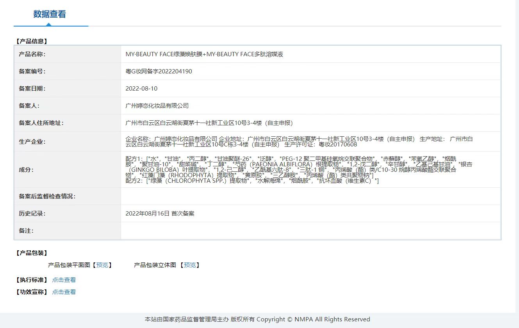Viewport: 519px width, 328px height.
Task: Select the empty 备注 value cell
Action: point(310,231)
